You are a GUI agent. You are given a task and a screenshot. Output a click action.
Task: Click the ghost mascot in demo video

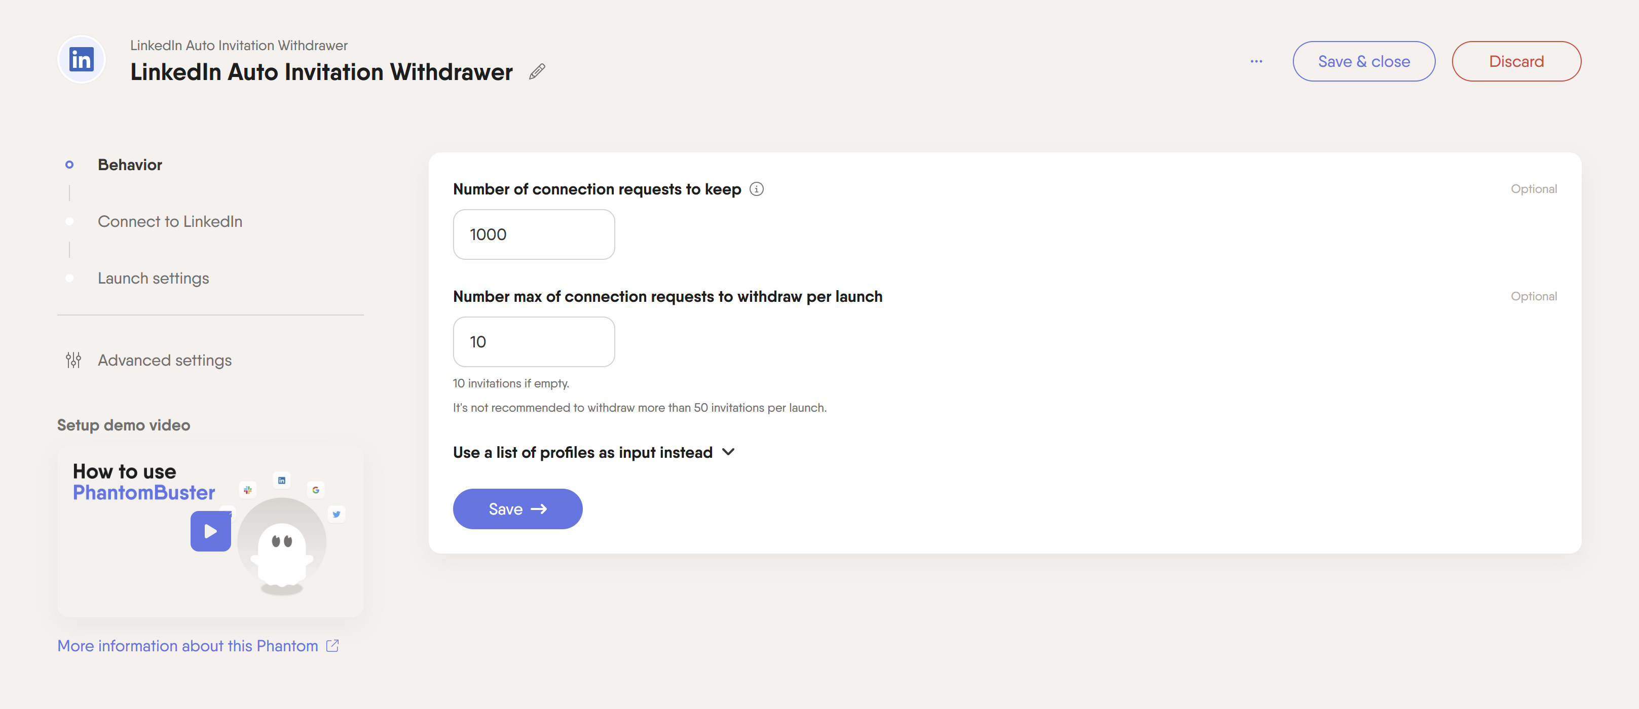[282, 552]
